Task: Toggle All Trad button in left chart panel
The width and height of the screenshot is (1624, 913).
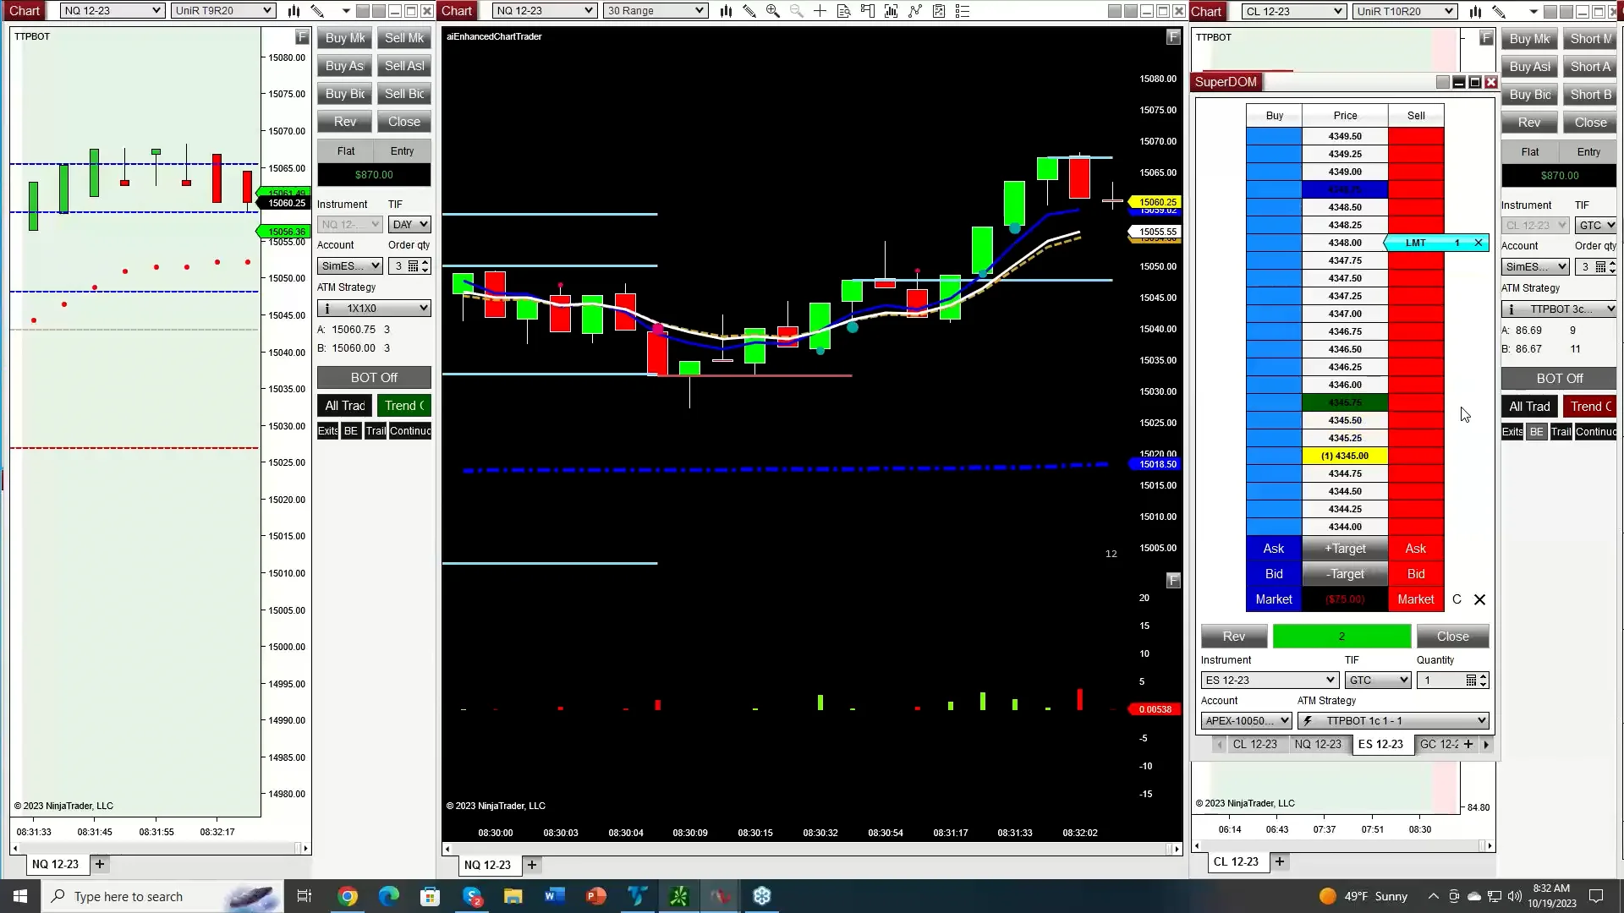Action: (345, 406)
